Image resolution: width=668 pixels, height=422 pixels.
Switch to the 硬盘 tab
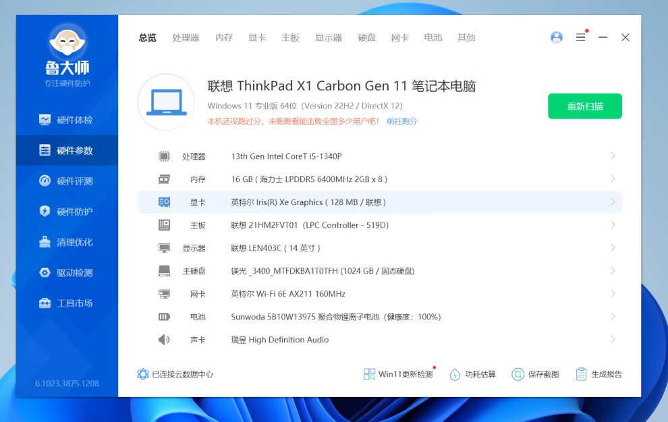367,38
